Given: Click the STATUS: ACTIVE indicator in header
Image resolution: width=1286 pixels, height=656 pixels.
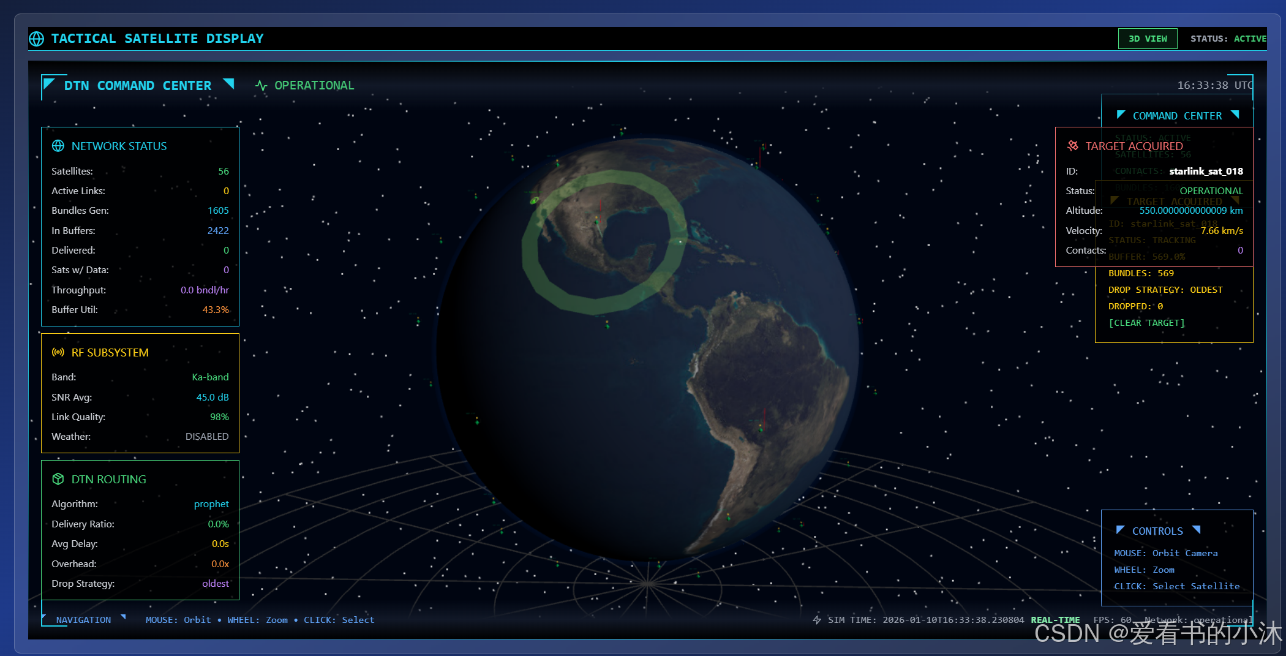Looking at the screenshot, I should click(1228, 39).
